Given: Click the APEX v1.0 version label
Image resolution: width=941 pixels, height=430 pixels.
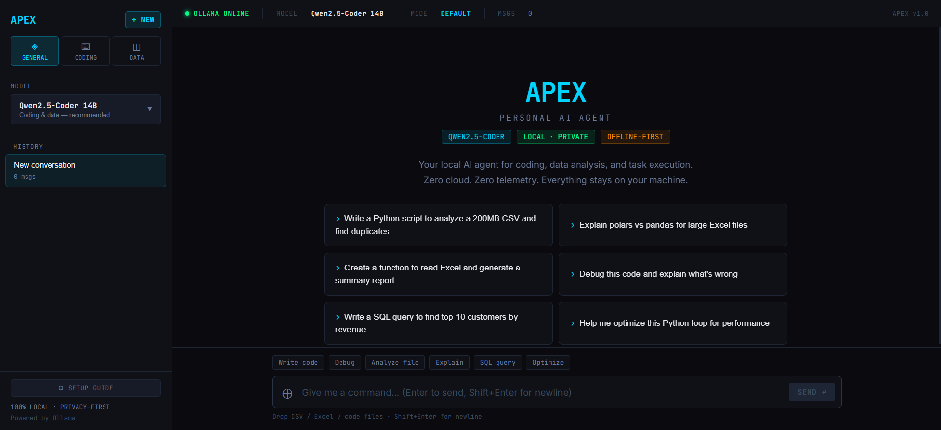Looking at the screenshot, I should (x=911, y=13).
